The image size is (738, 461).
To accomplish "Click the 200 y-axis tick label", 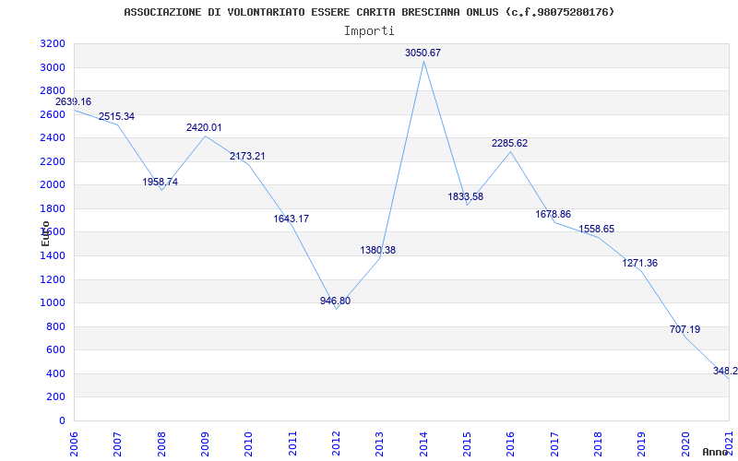I will coord(55,397).
